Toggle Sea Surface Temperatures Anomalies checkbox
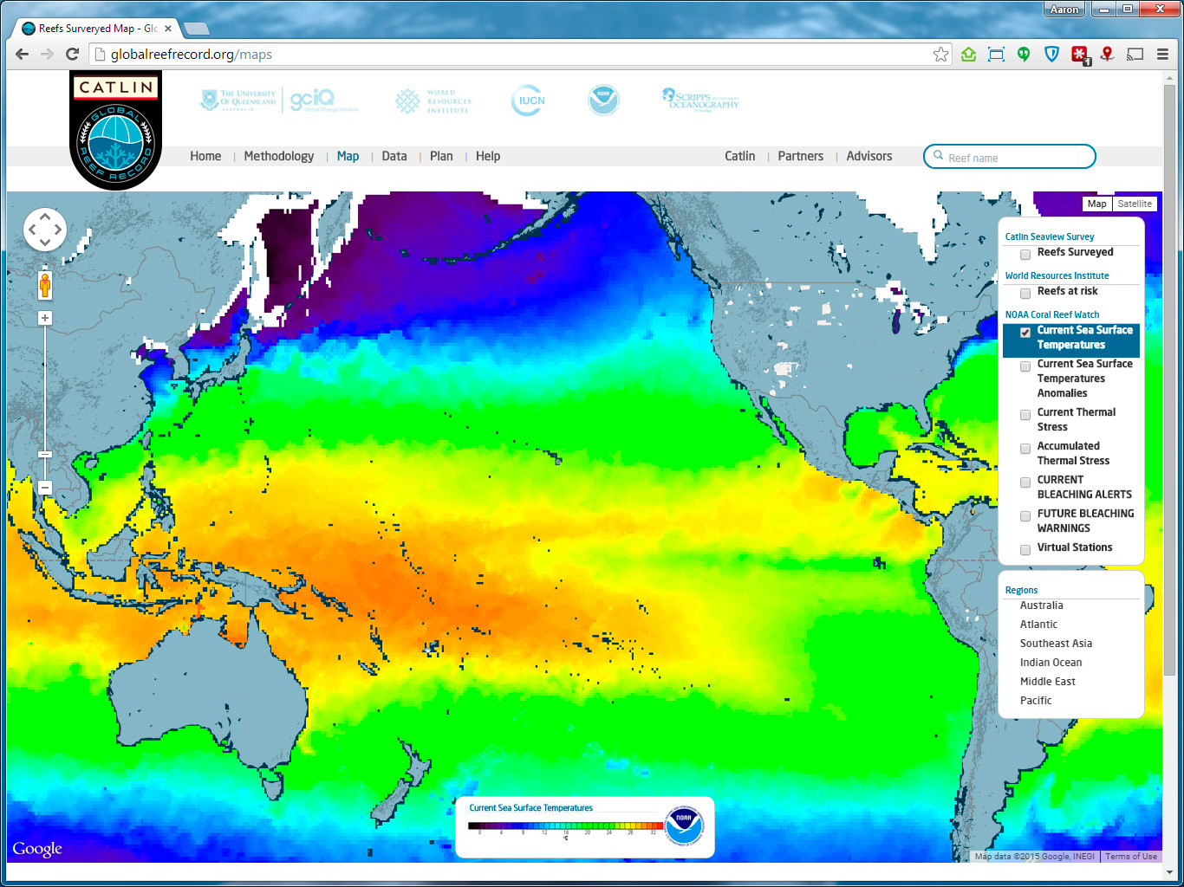Screen dimensions: 1184x887 pyautogui.click(x=1025, y=366)
